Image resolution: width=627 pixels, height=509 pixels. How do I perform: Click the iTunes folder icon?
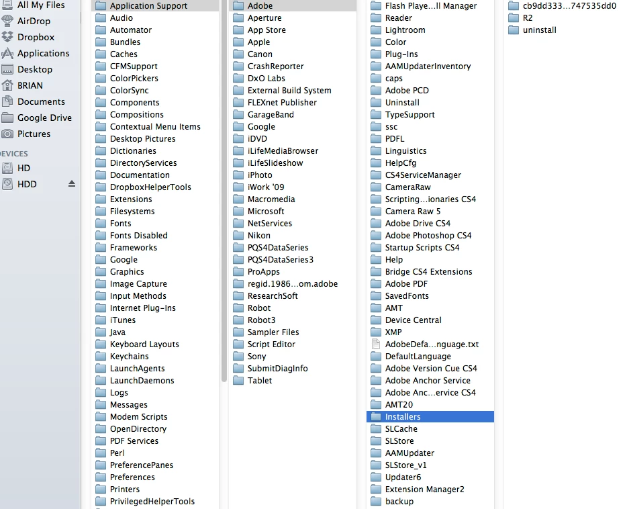click(x=101, y=320)
